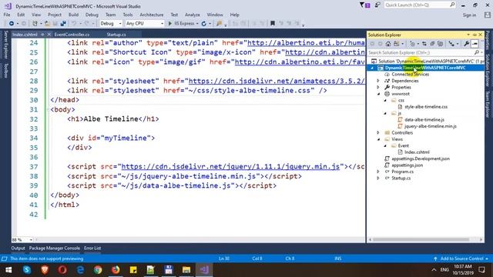Open Firefox from the Windows taskbar

point(116,270)
